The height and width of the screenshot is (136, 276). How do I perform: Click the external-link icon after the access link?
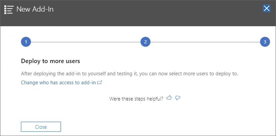99,82
